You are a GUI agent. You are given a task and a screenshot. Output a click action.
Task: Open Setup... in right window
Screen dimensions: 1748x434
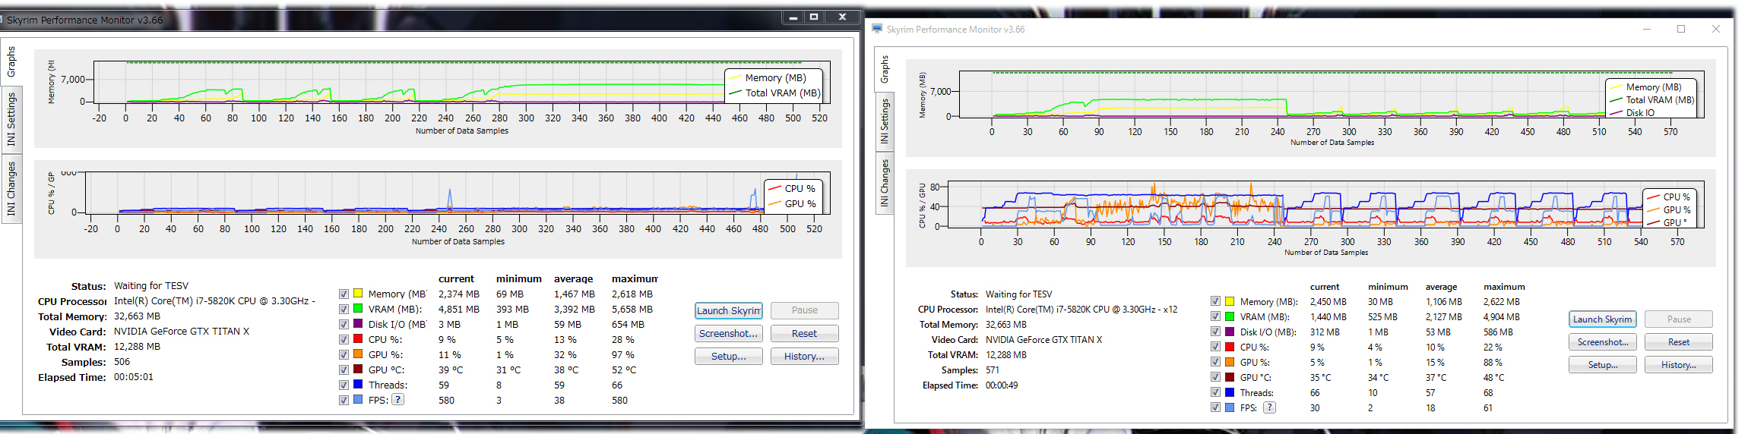pyautogui.click(x=1603, y=365)
